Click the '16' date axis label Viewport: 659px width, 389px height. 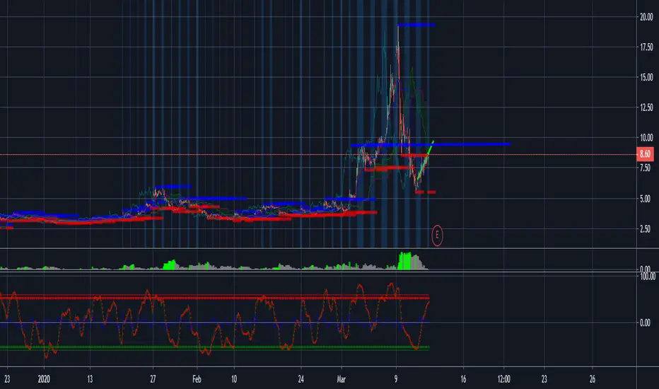click(463, 379)
